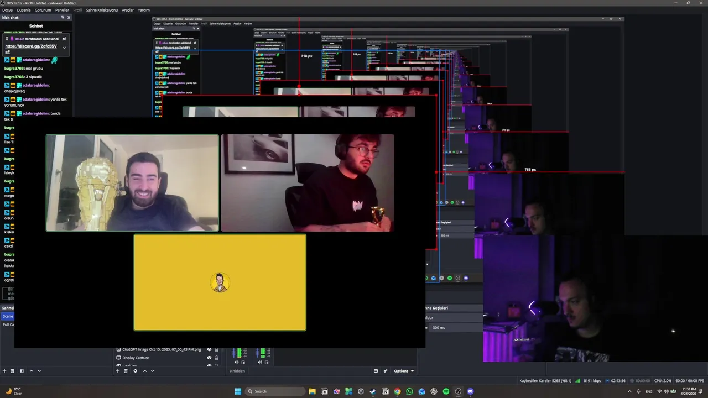Click chat message "bugra3766: mal grubu"
Screen dimensions: 708x398
[23, 68]
